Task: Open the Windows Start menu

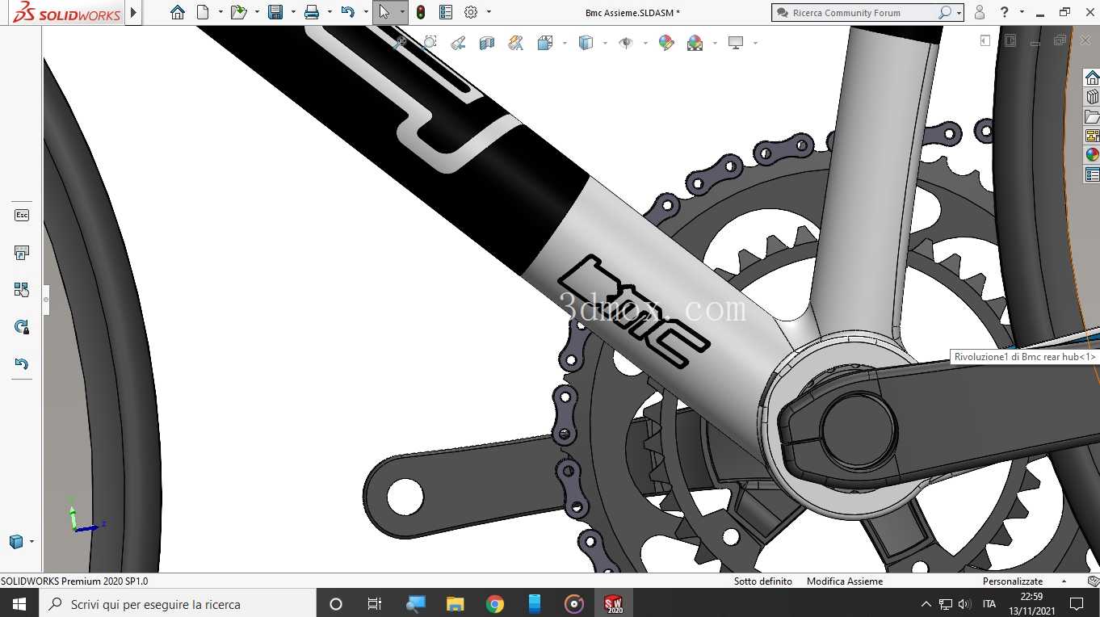Action: [x=19, y=604]
